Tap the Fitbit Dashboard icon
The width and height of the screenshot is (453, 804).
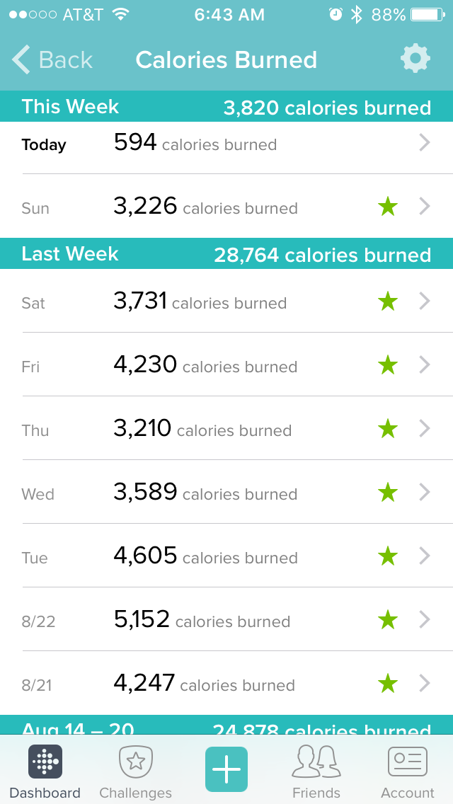pos(45,762)
